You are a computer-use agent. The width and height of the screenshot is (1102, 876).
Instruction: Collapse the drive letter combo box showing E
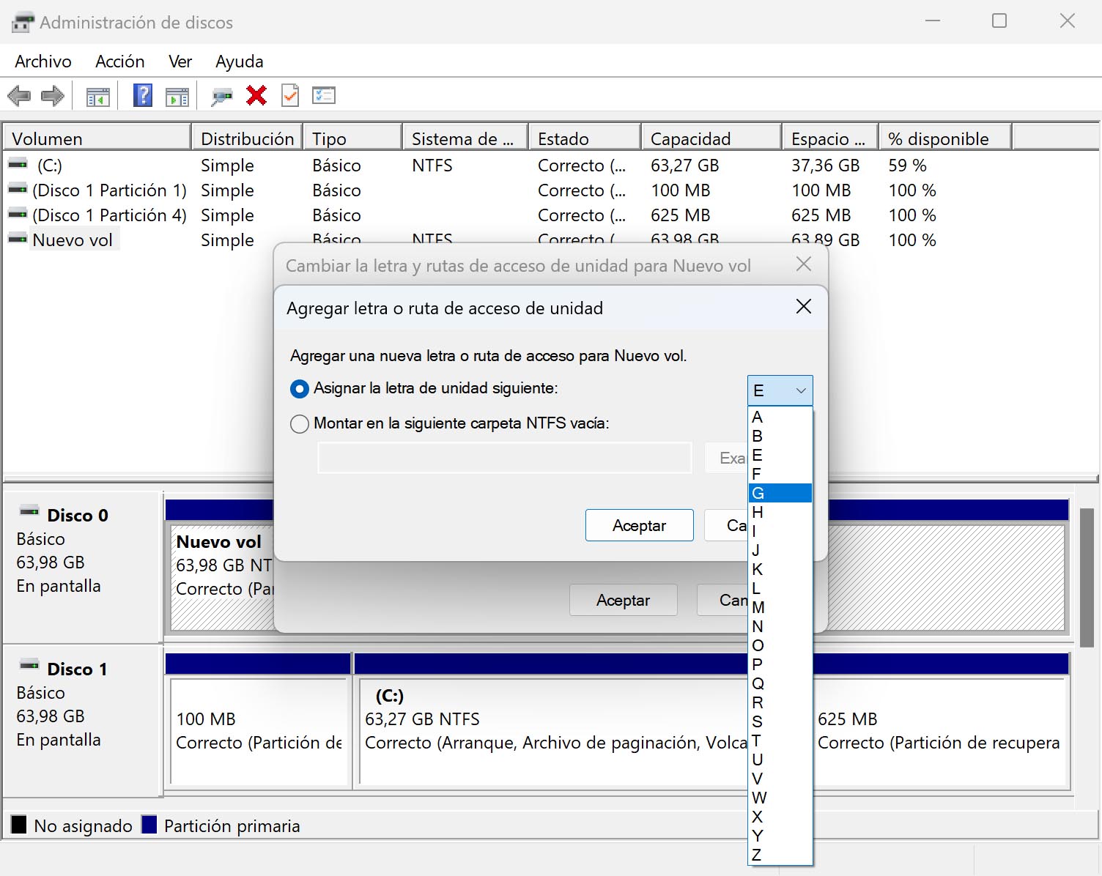click(780, 390)
